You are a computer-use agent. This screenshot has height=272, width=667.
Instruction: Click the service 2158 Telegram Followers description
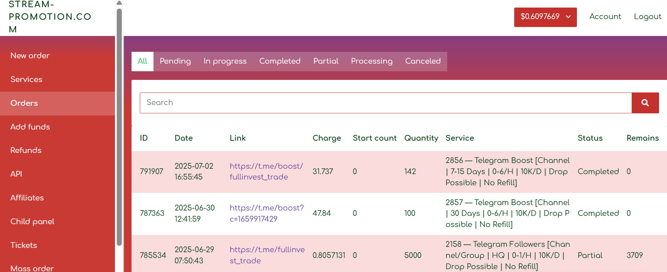coord(507,255)
